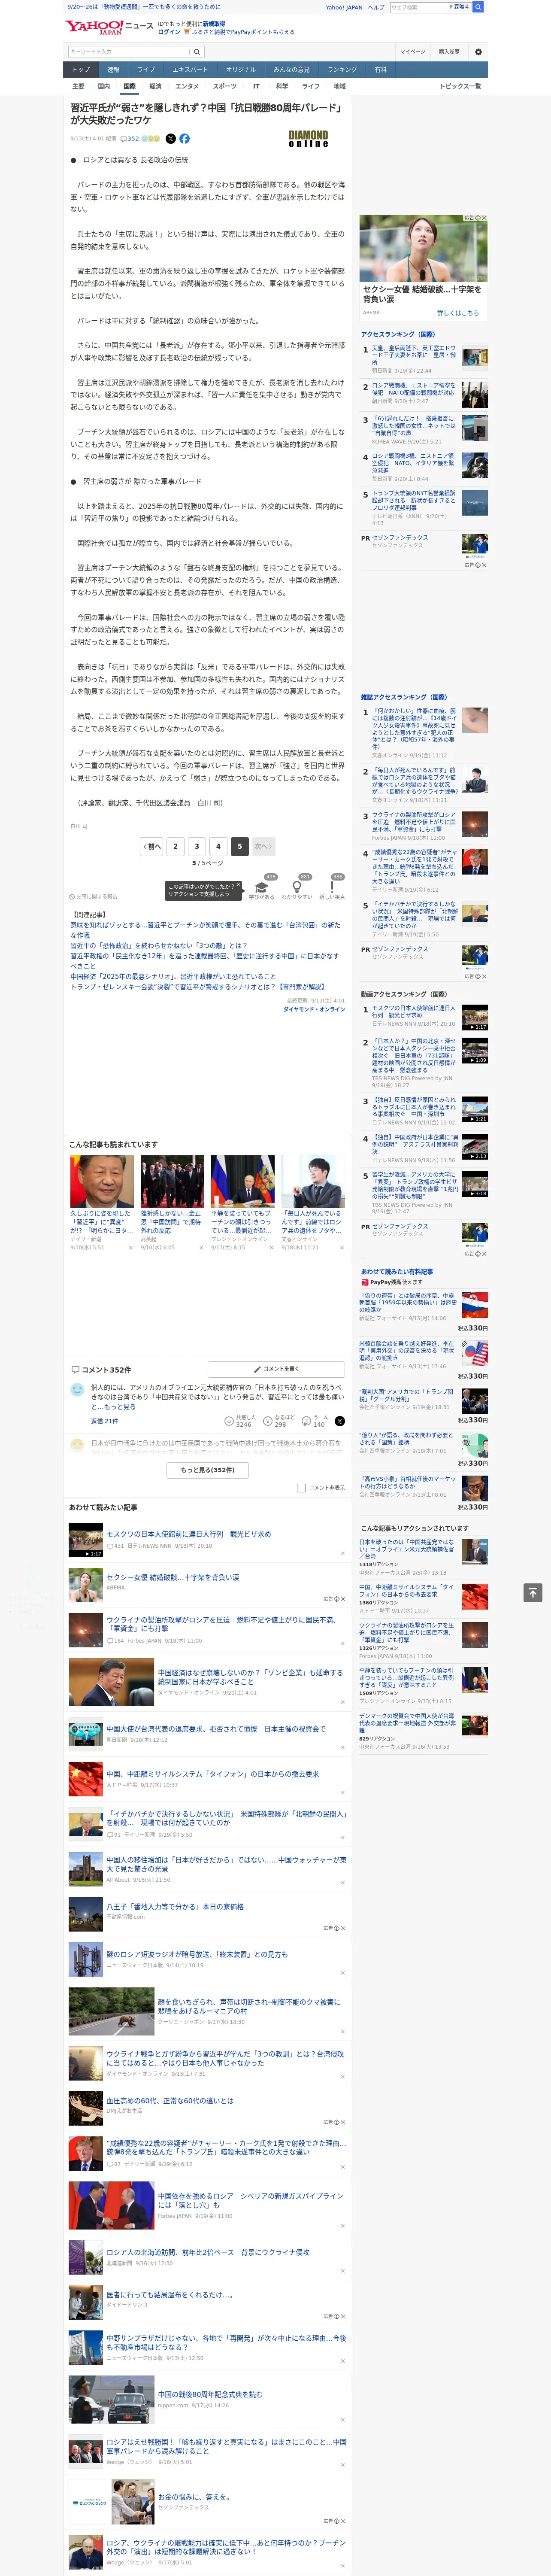Select the 有料 navigation tab
Viewport: 551px width, 2576px height.
(x=380, y=70)
